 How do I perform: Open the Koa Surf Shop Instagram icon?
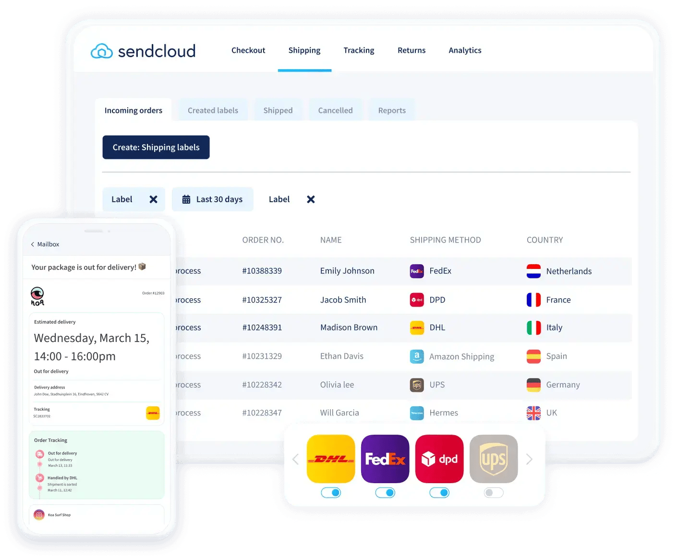(39, 515)
